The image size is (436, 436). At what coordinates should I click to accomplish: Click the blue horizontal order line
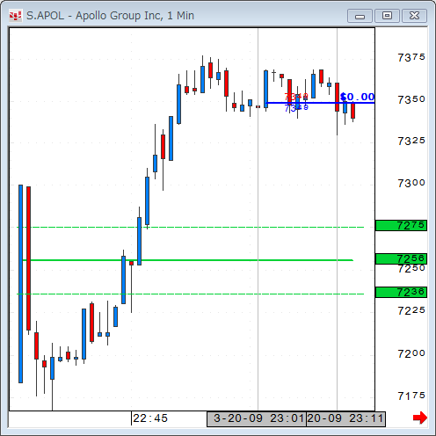[319, 103]
